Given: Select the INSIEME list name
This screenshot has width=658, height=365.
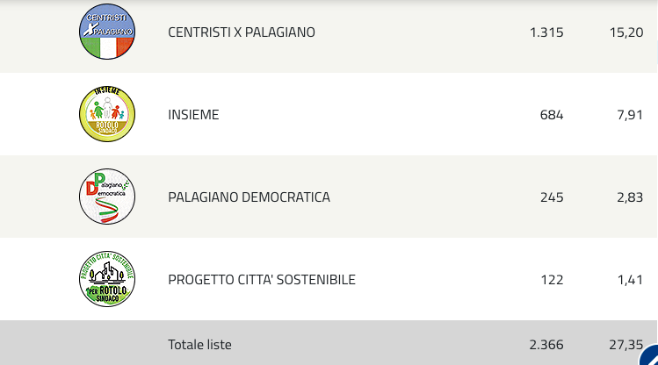Looking at the screenshot, I should (193, 115).
